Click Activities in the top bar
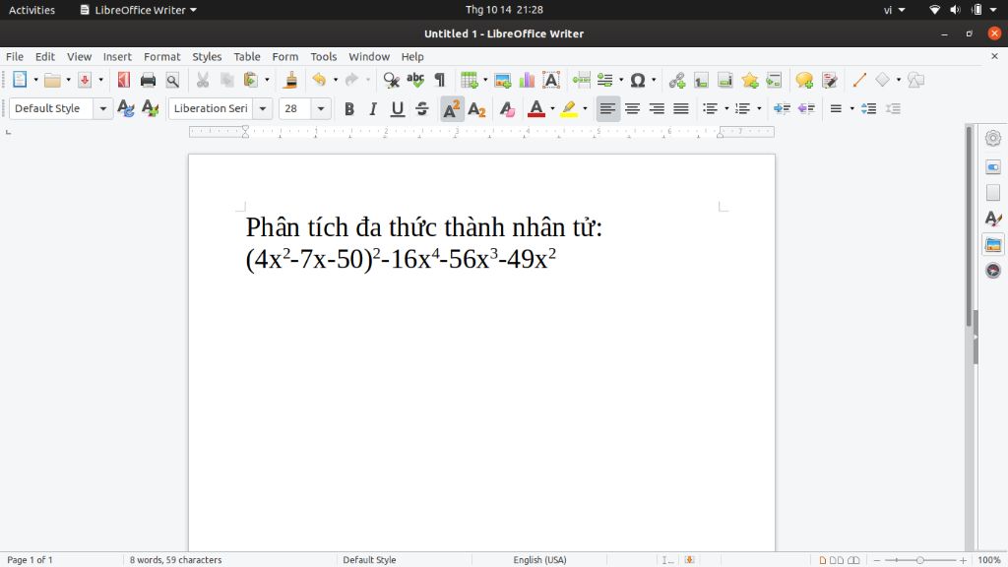 coord(31,10)
